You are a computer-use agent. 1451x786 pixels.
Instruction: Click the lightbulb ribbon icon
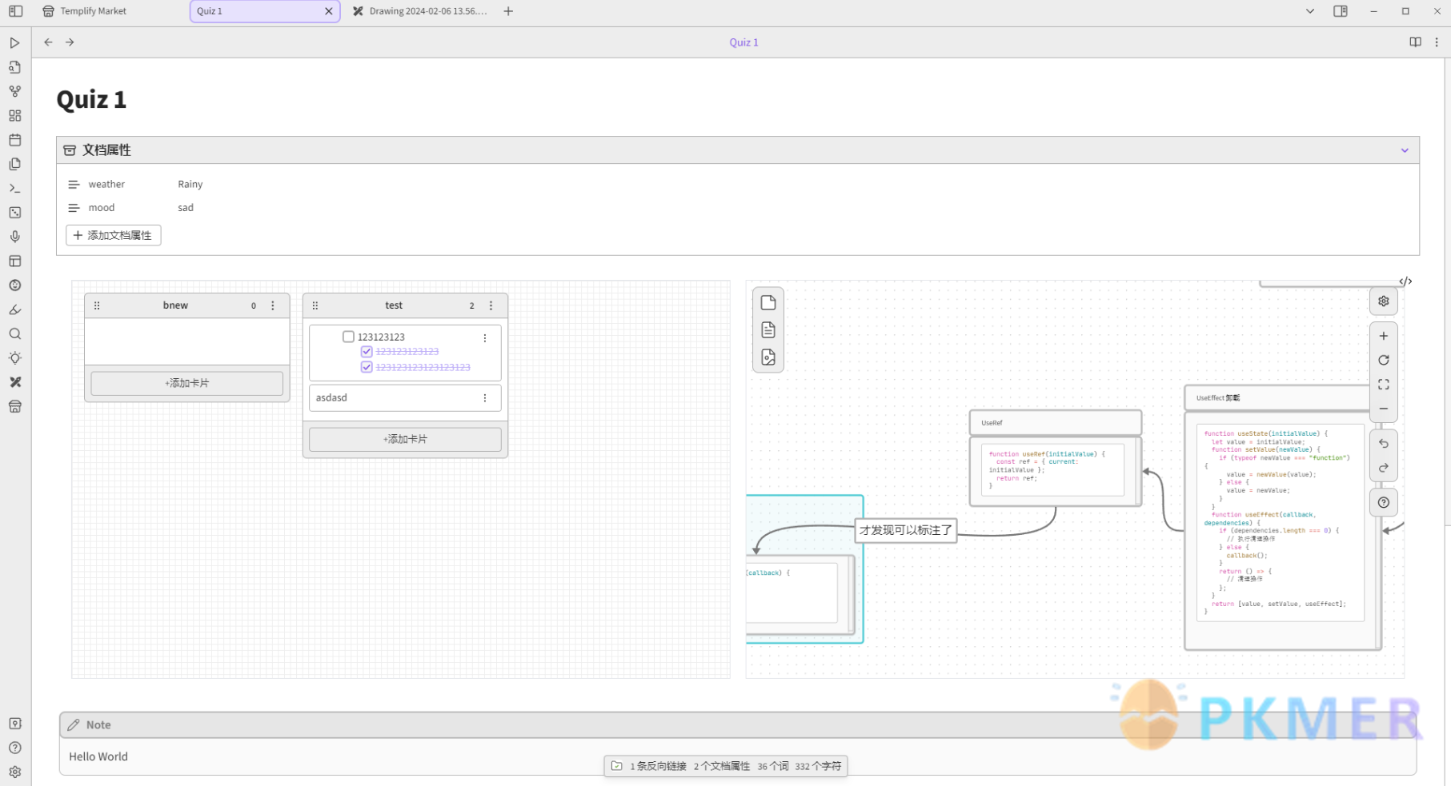pyautogui.click(x=15, y=358)
